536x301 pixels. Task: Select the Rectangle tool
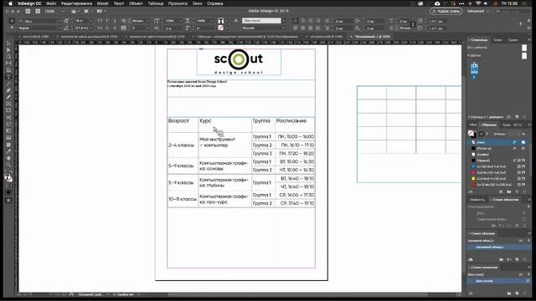(x=8, y=110)
